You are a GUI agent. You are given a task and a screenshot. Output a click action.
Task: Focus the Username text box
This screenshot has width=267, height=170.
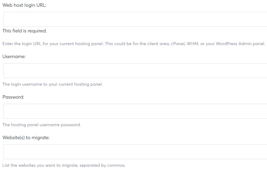tap(135, 71)
